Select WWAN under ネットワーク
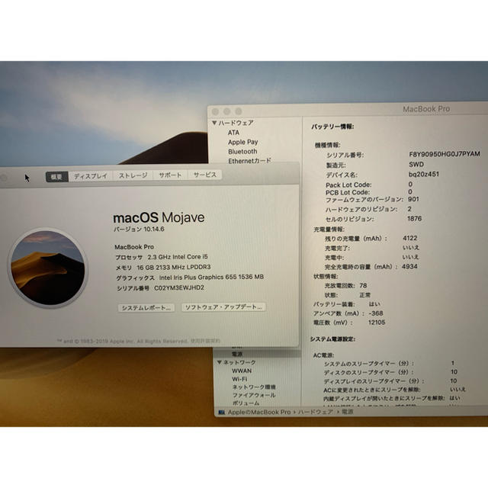 (x=242, y=371)
